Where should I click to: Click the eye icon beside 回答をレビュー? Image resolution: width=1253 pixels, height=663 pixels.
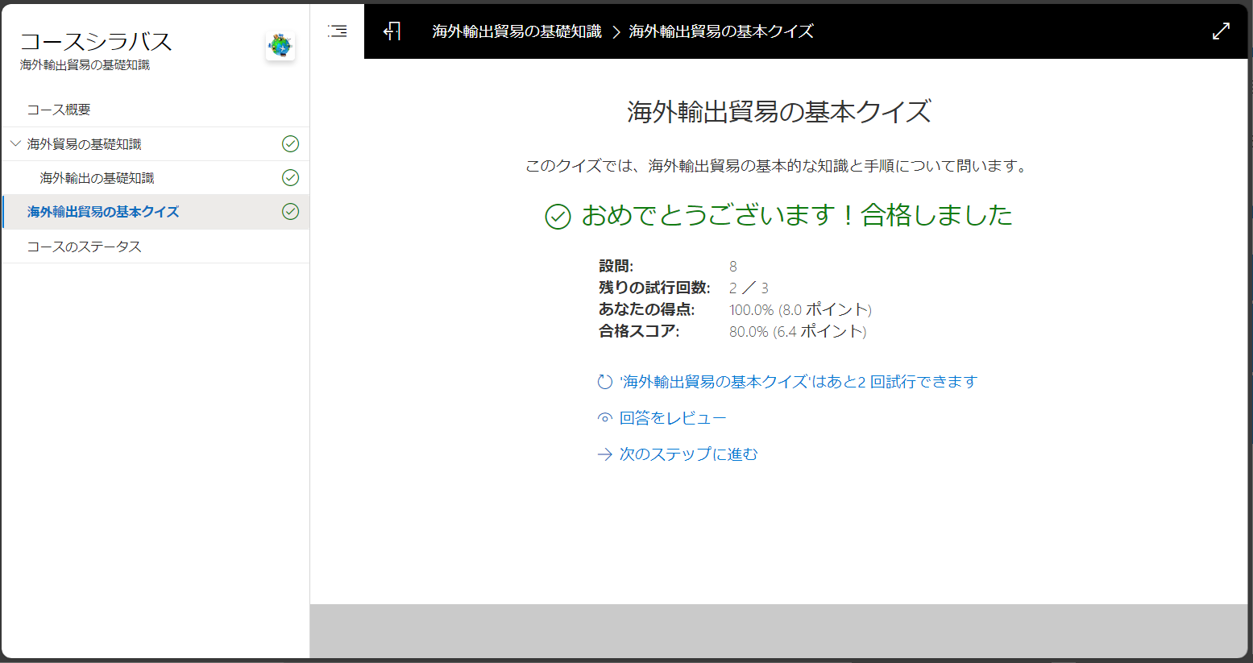point(605,418)
